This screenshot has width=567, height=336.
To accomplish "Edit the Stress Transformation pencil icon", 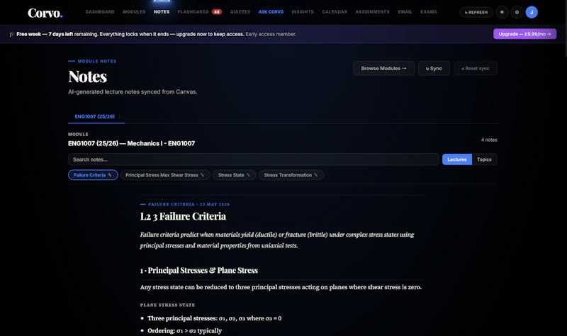I will [315, 175].
